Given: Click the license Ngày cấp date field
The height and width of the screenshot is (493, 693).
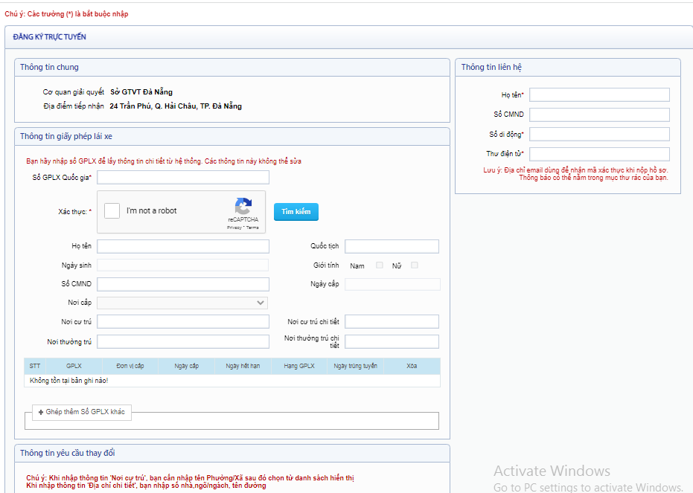Looking at the screenshot, I should tap(392, 284).
